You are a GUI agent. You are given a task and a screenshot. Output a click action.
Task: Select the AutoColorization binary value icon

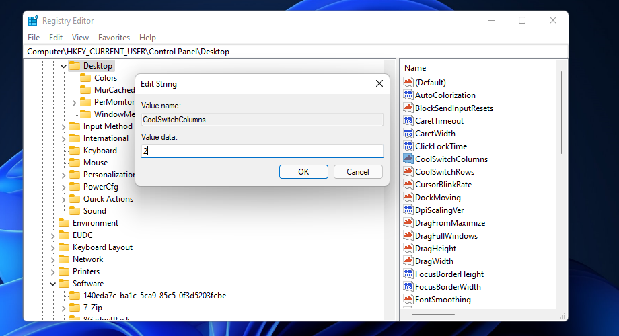coord(408,95)
